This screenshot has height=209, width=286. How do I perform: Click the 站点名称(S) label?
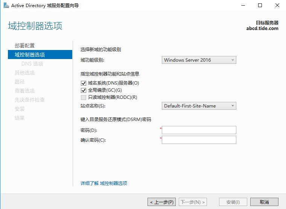coord(93,106)
